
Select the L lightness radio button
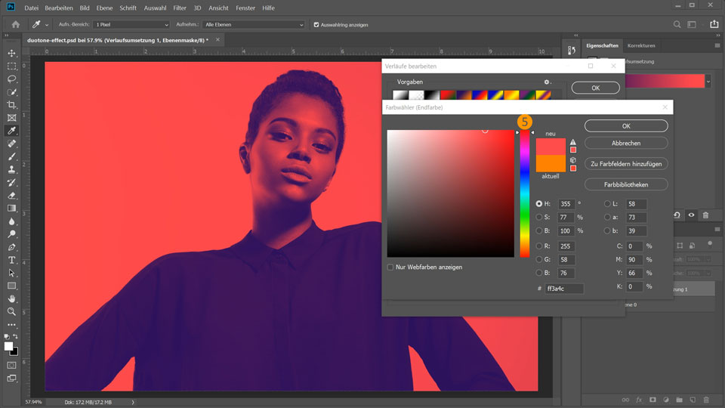click(607, 203)
